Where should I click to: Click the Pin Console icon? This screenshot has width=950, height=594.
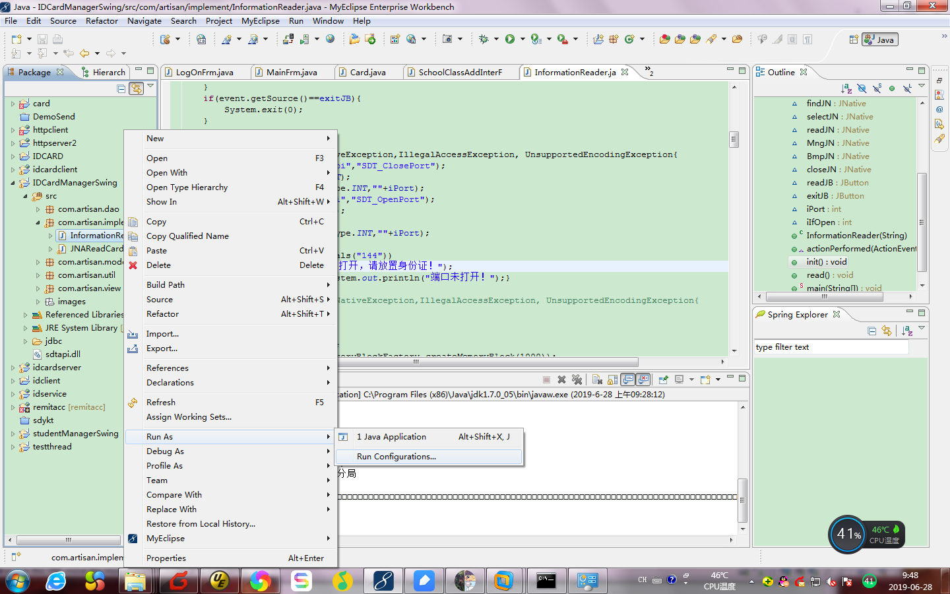click(664, 379)
